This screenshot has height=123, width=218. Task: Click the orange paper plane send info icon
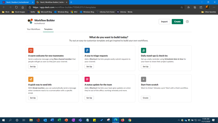31,79
